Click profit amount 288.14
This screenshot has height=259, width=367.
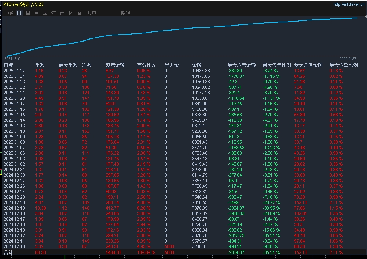pyautogui.click(x=112, y=202)
